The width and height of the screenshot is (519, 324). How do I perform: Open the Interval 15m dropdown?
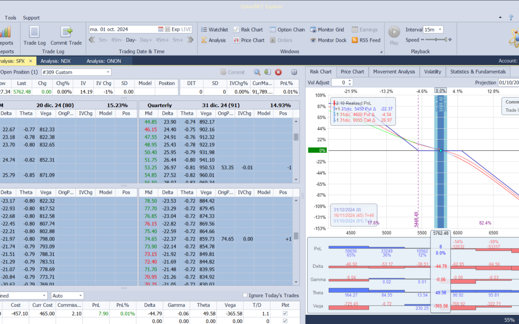pyautogui.click(x=440, y=29)
